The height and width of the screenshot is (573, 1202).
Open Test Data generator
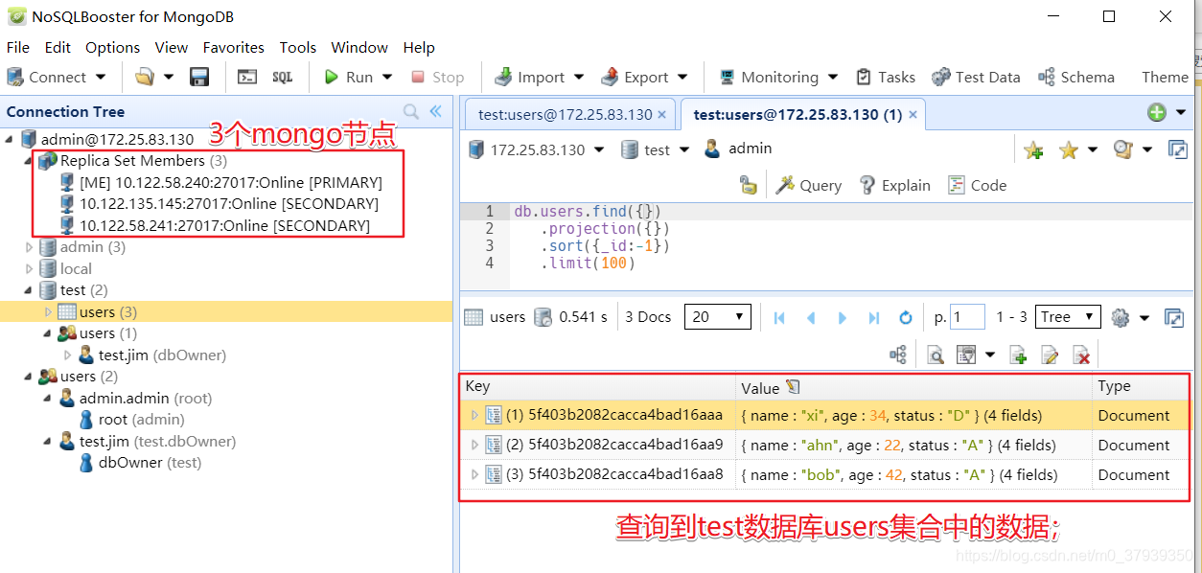(976, 77)
